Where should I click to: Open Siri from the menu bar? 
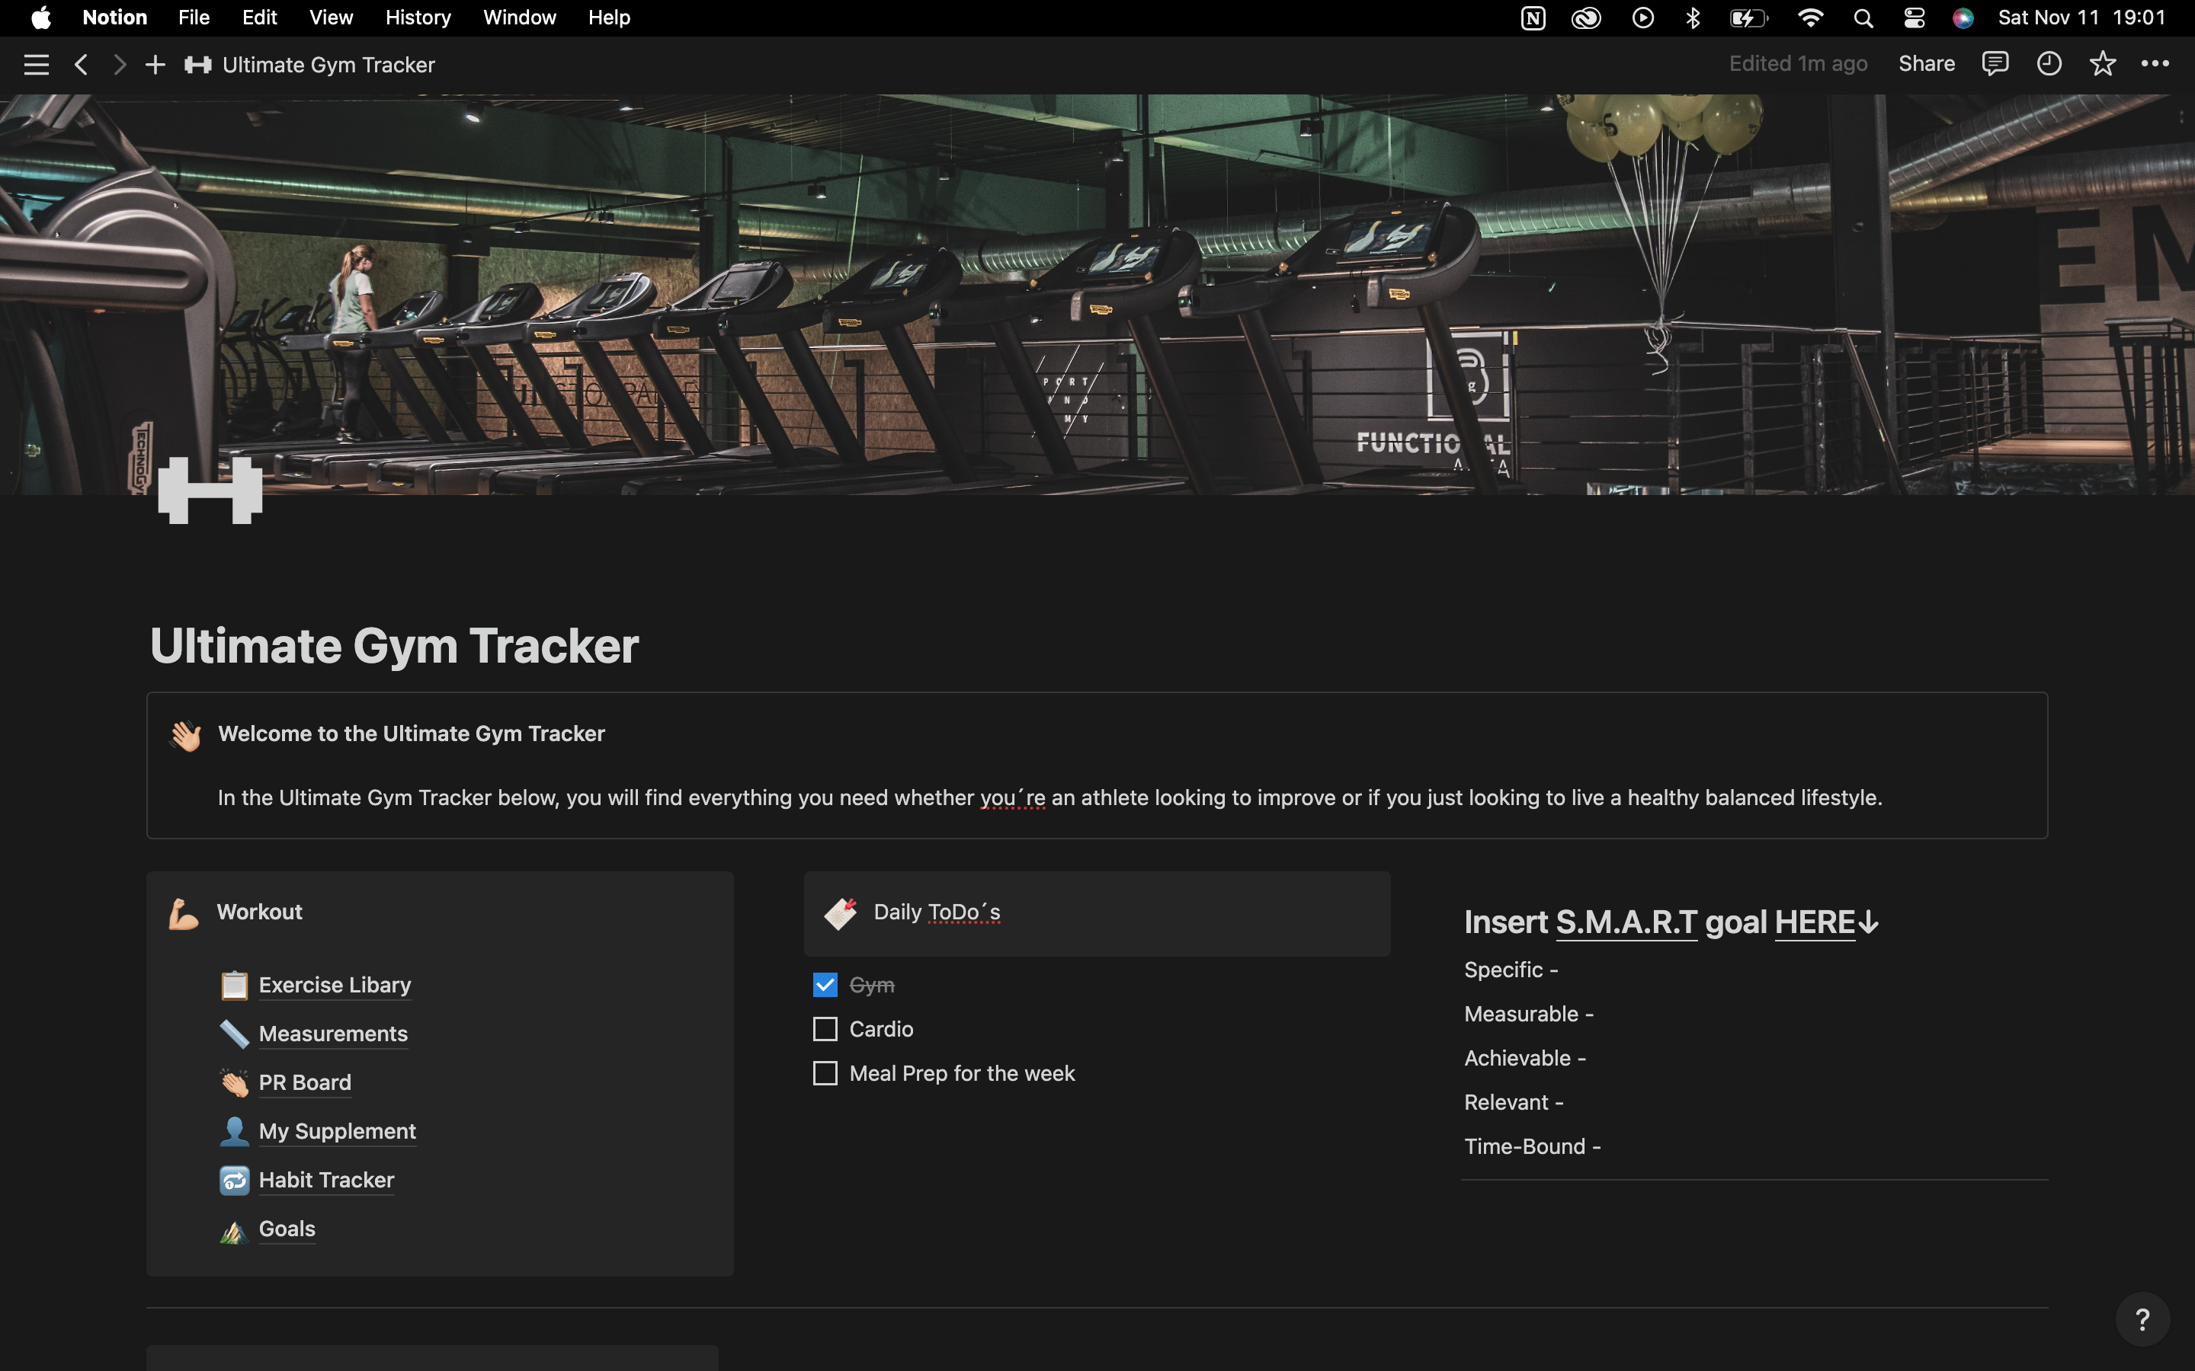[1963, 18]
